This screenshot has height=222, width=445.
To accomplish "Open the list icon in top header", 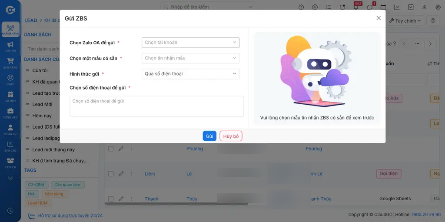I will point(329,7).
